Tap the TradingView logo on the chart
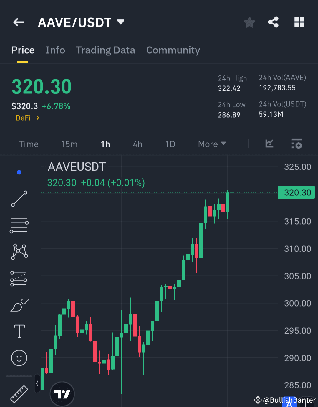318x407 pixels. pos(62,394)
